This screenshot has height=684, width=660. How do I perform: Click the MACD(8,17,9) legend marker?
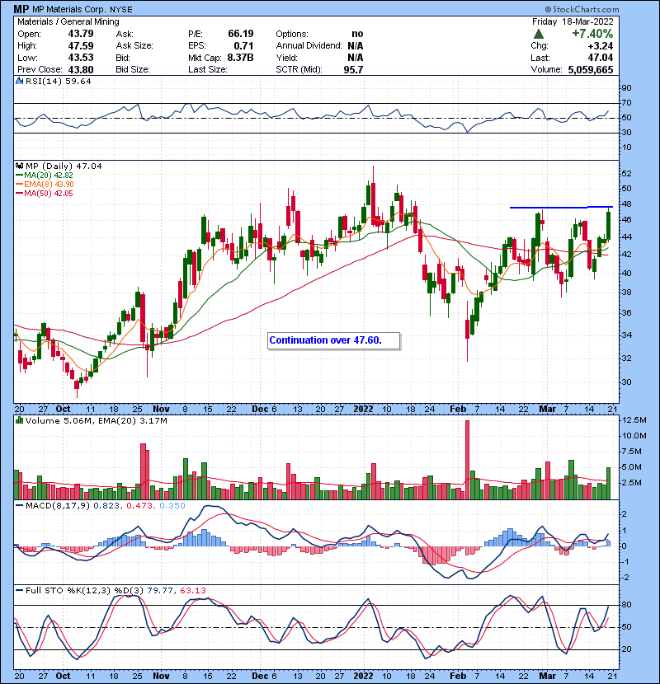pos(20,505)
